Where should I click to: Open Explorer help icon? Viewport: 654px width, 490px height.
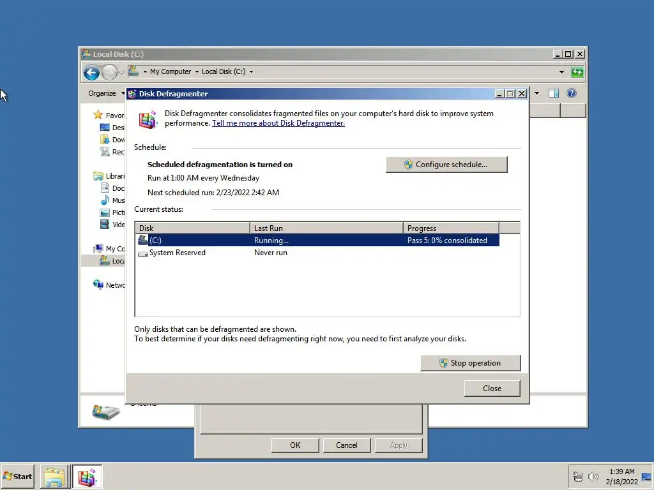572,93
